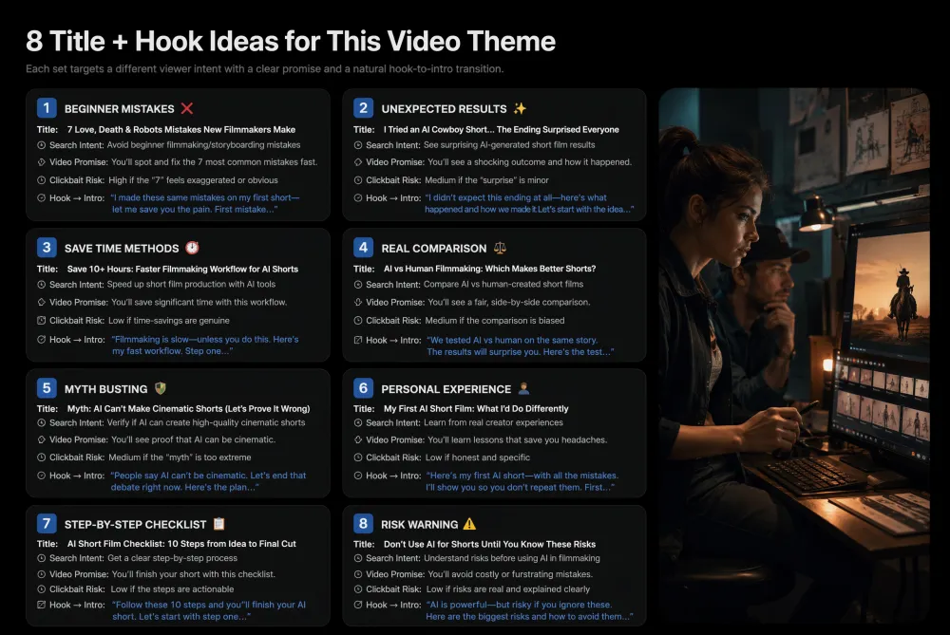The height and width of the screenshot is (635, 950).
Task: Click the number 6 badge for Personal Experience
Action: coord(363,387)
